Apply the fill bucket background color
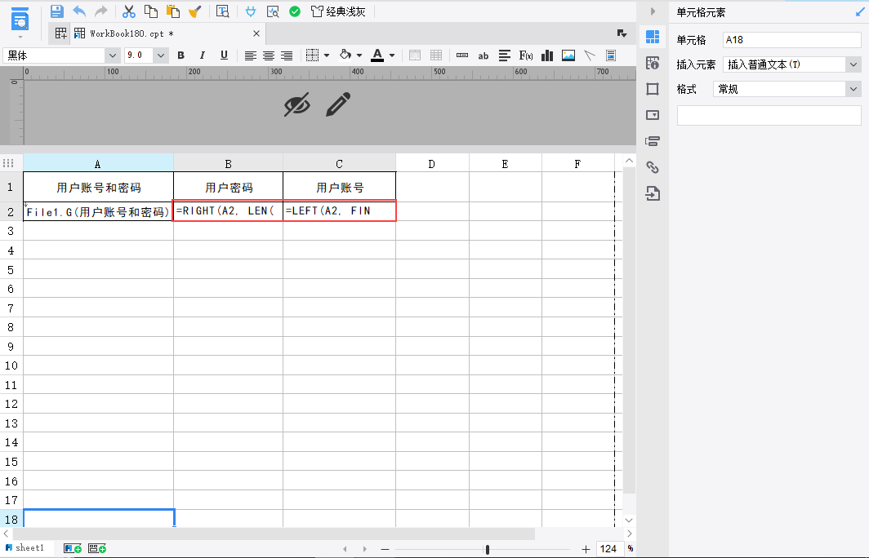 345,55
